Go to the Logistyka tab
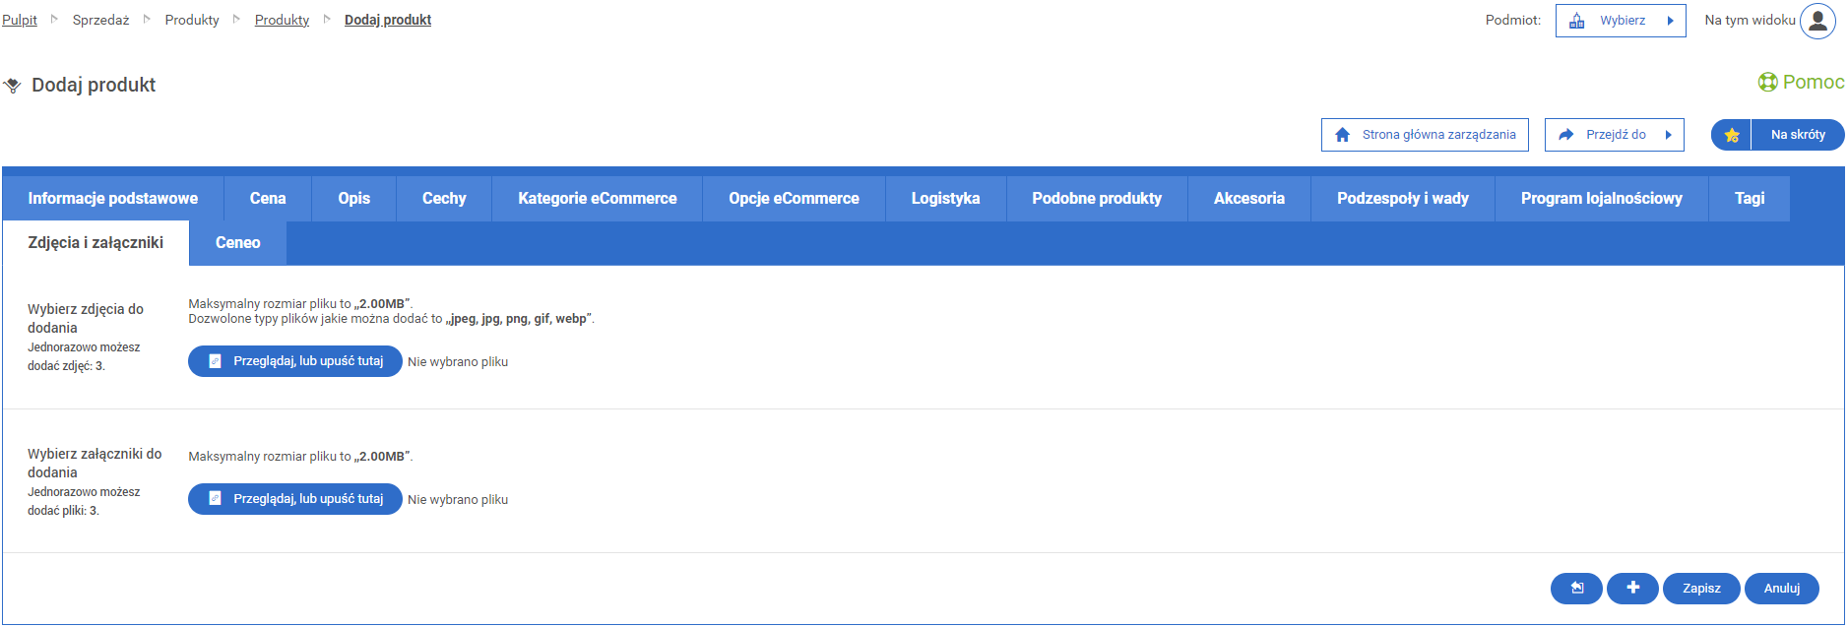 coord(945,199)
